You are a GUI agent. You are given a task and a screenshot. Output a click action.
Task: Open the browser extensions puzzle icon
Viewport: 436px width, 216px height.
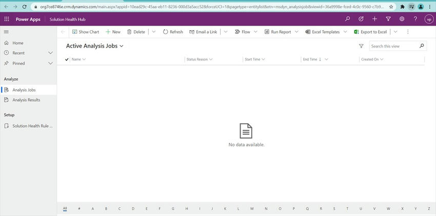tap(402, 7)
